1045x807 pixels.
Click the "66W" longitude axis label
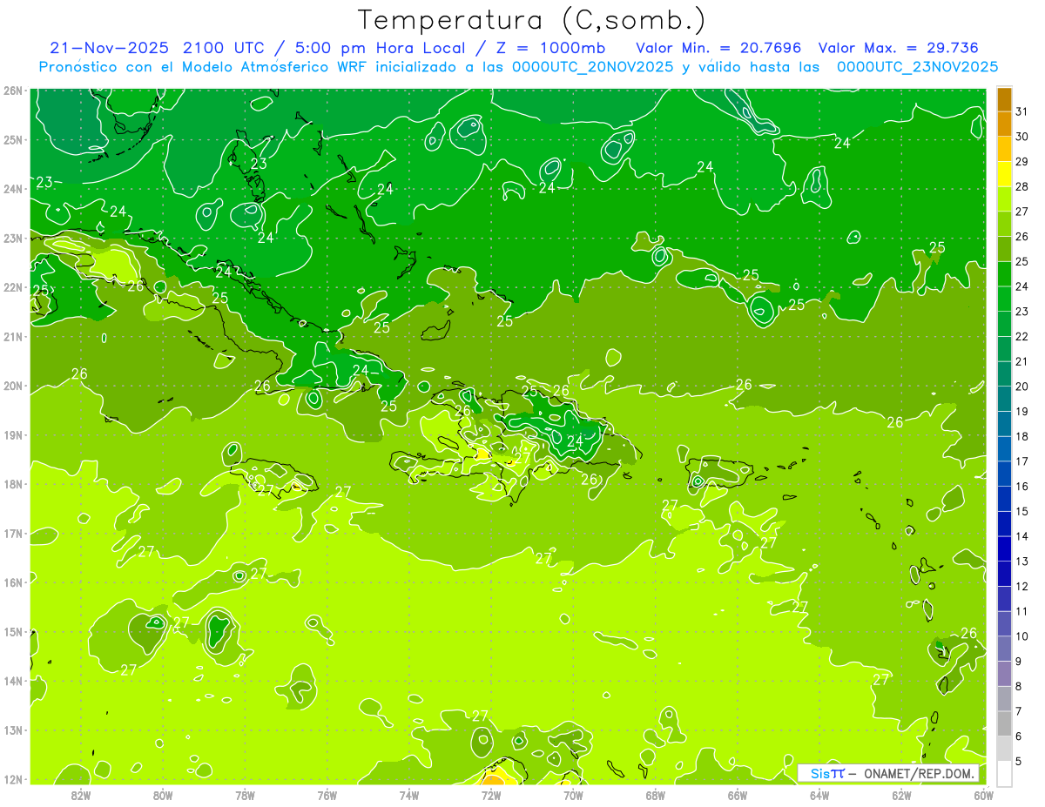(x=738, y=795)
